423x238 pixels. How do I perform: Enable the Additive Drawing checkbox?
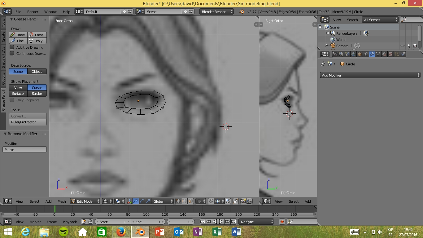(12, 47)
